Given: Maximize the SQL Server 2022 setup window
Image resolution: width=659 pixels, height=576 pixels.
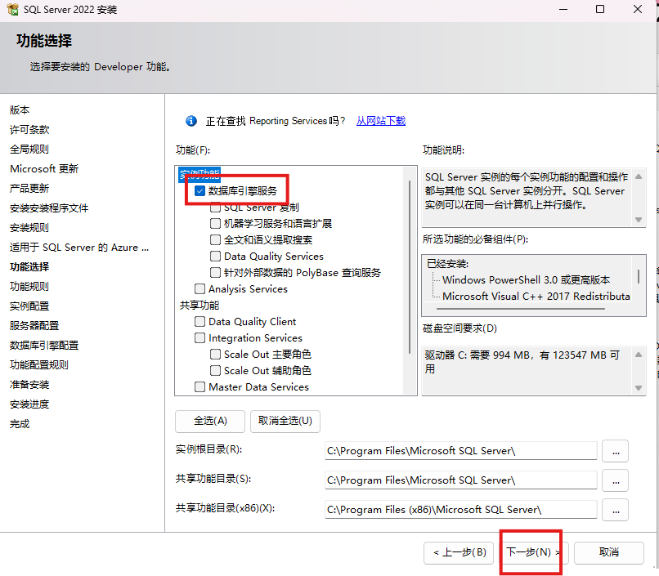Looking at the screenshot, I should (x=599, y=10).
